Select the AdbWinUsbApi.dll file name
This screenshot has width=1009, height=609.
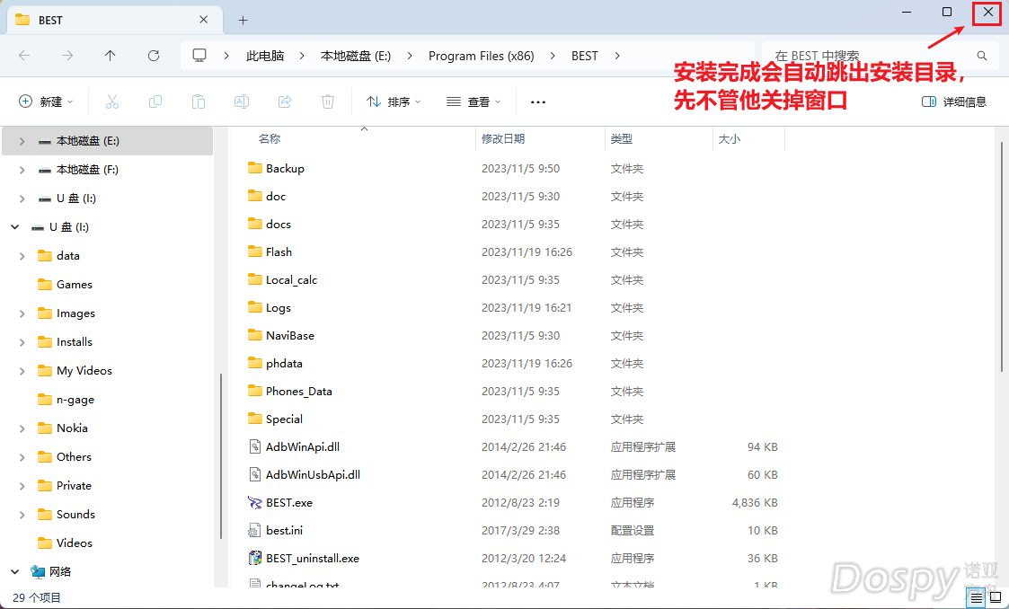point(314,474)
